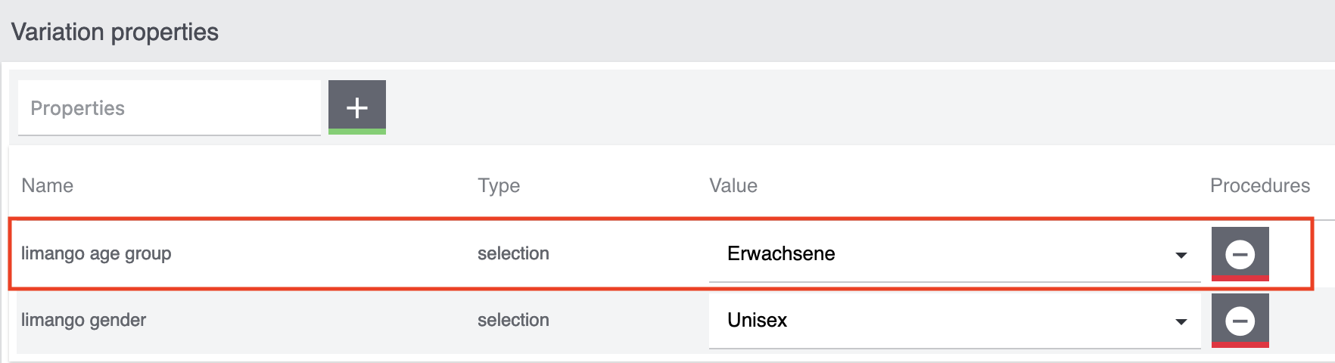Click the Name column header
Viewport: 1335px width, 363px height.
tap(48, 186)
